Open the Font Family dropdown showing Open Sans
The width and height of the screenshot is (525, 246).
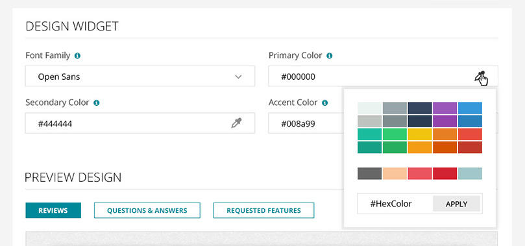140,76
